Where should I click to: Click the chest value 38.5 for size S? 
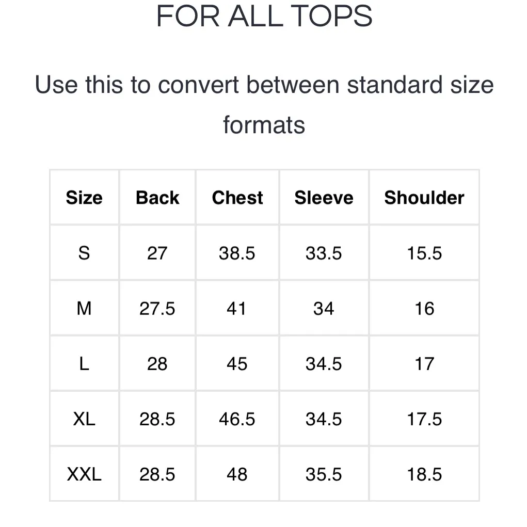(237, 253)
